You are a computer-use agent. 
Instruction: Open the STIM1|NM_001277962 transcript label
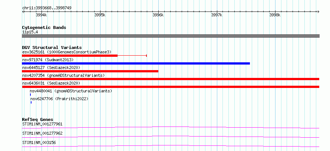pyautogui.click(x=42, y=134)
